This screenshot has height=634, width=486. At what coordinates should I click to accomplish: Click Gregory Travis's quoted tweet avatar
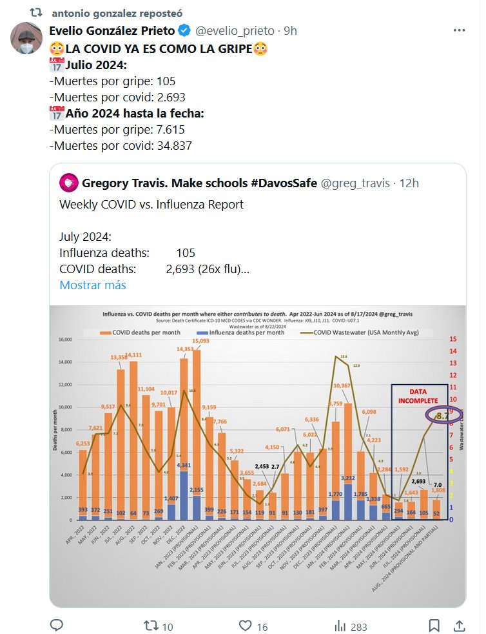69,183
